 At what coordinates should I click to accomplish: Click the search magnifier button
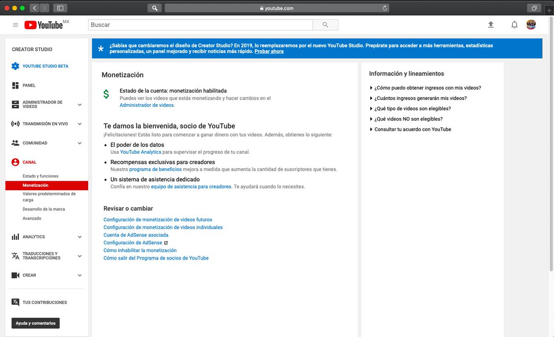325,25
